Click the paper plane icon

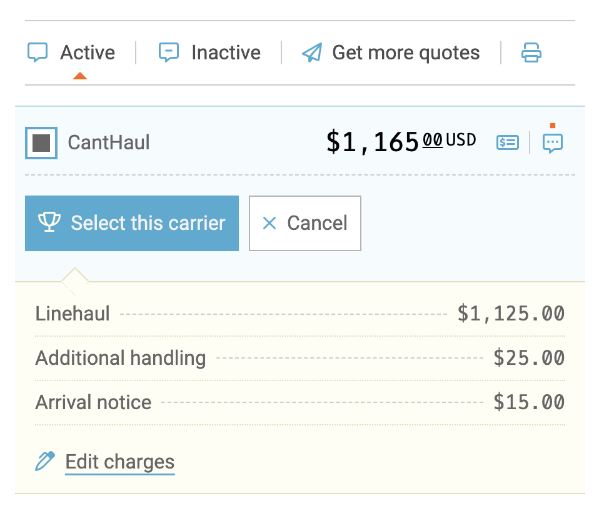coord(311,52)
